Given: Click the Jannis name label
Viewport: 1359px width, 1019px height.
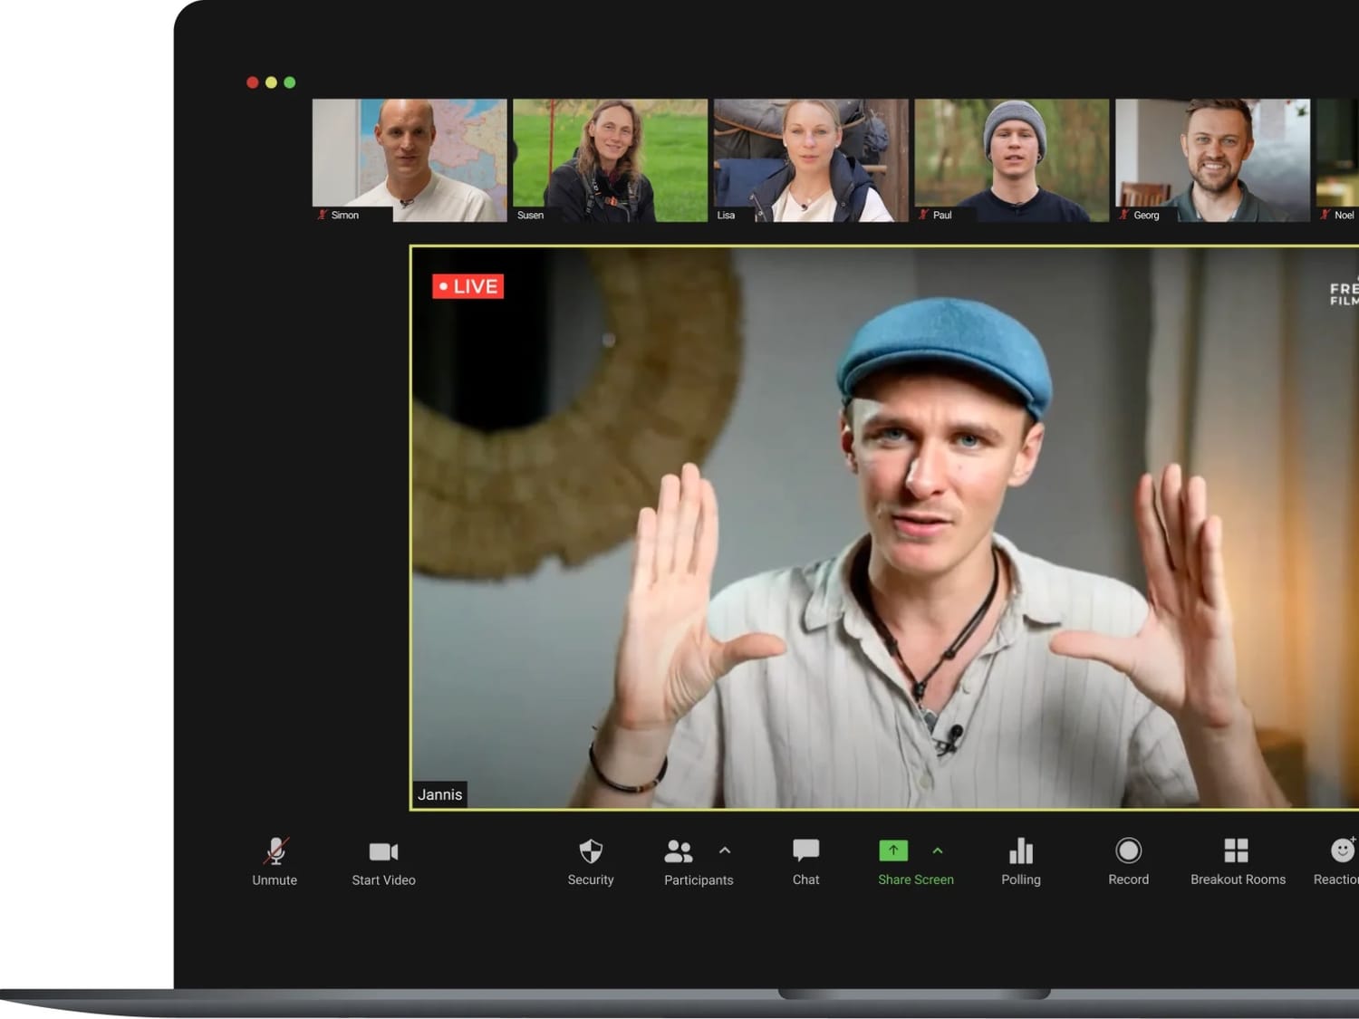Looking at the screenshot, I should click(x=439, y=794).
